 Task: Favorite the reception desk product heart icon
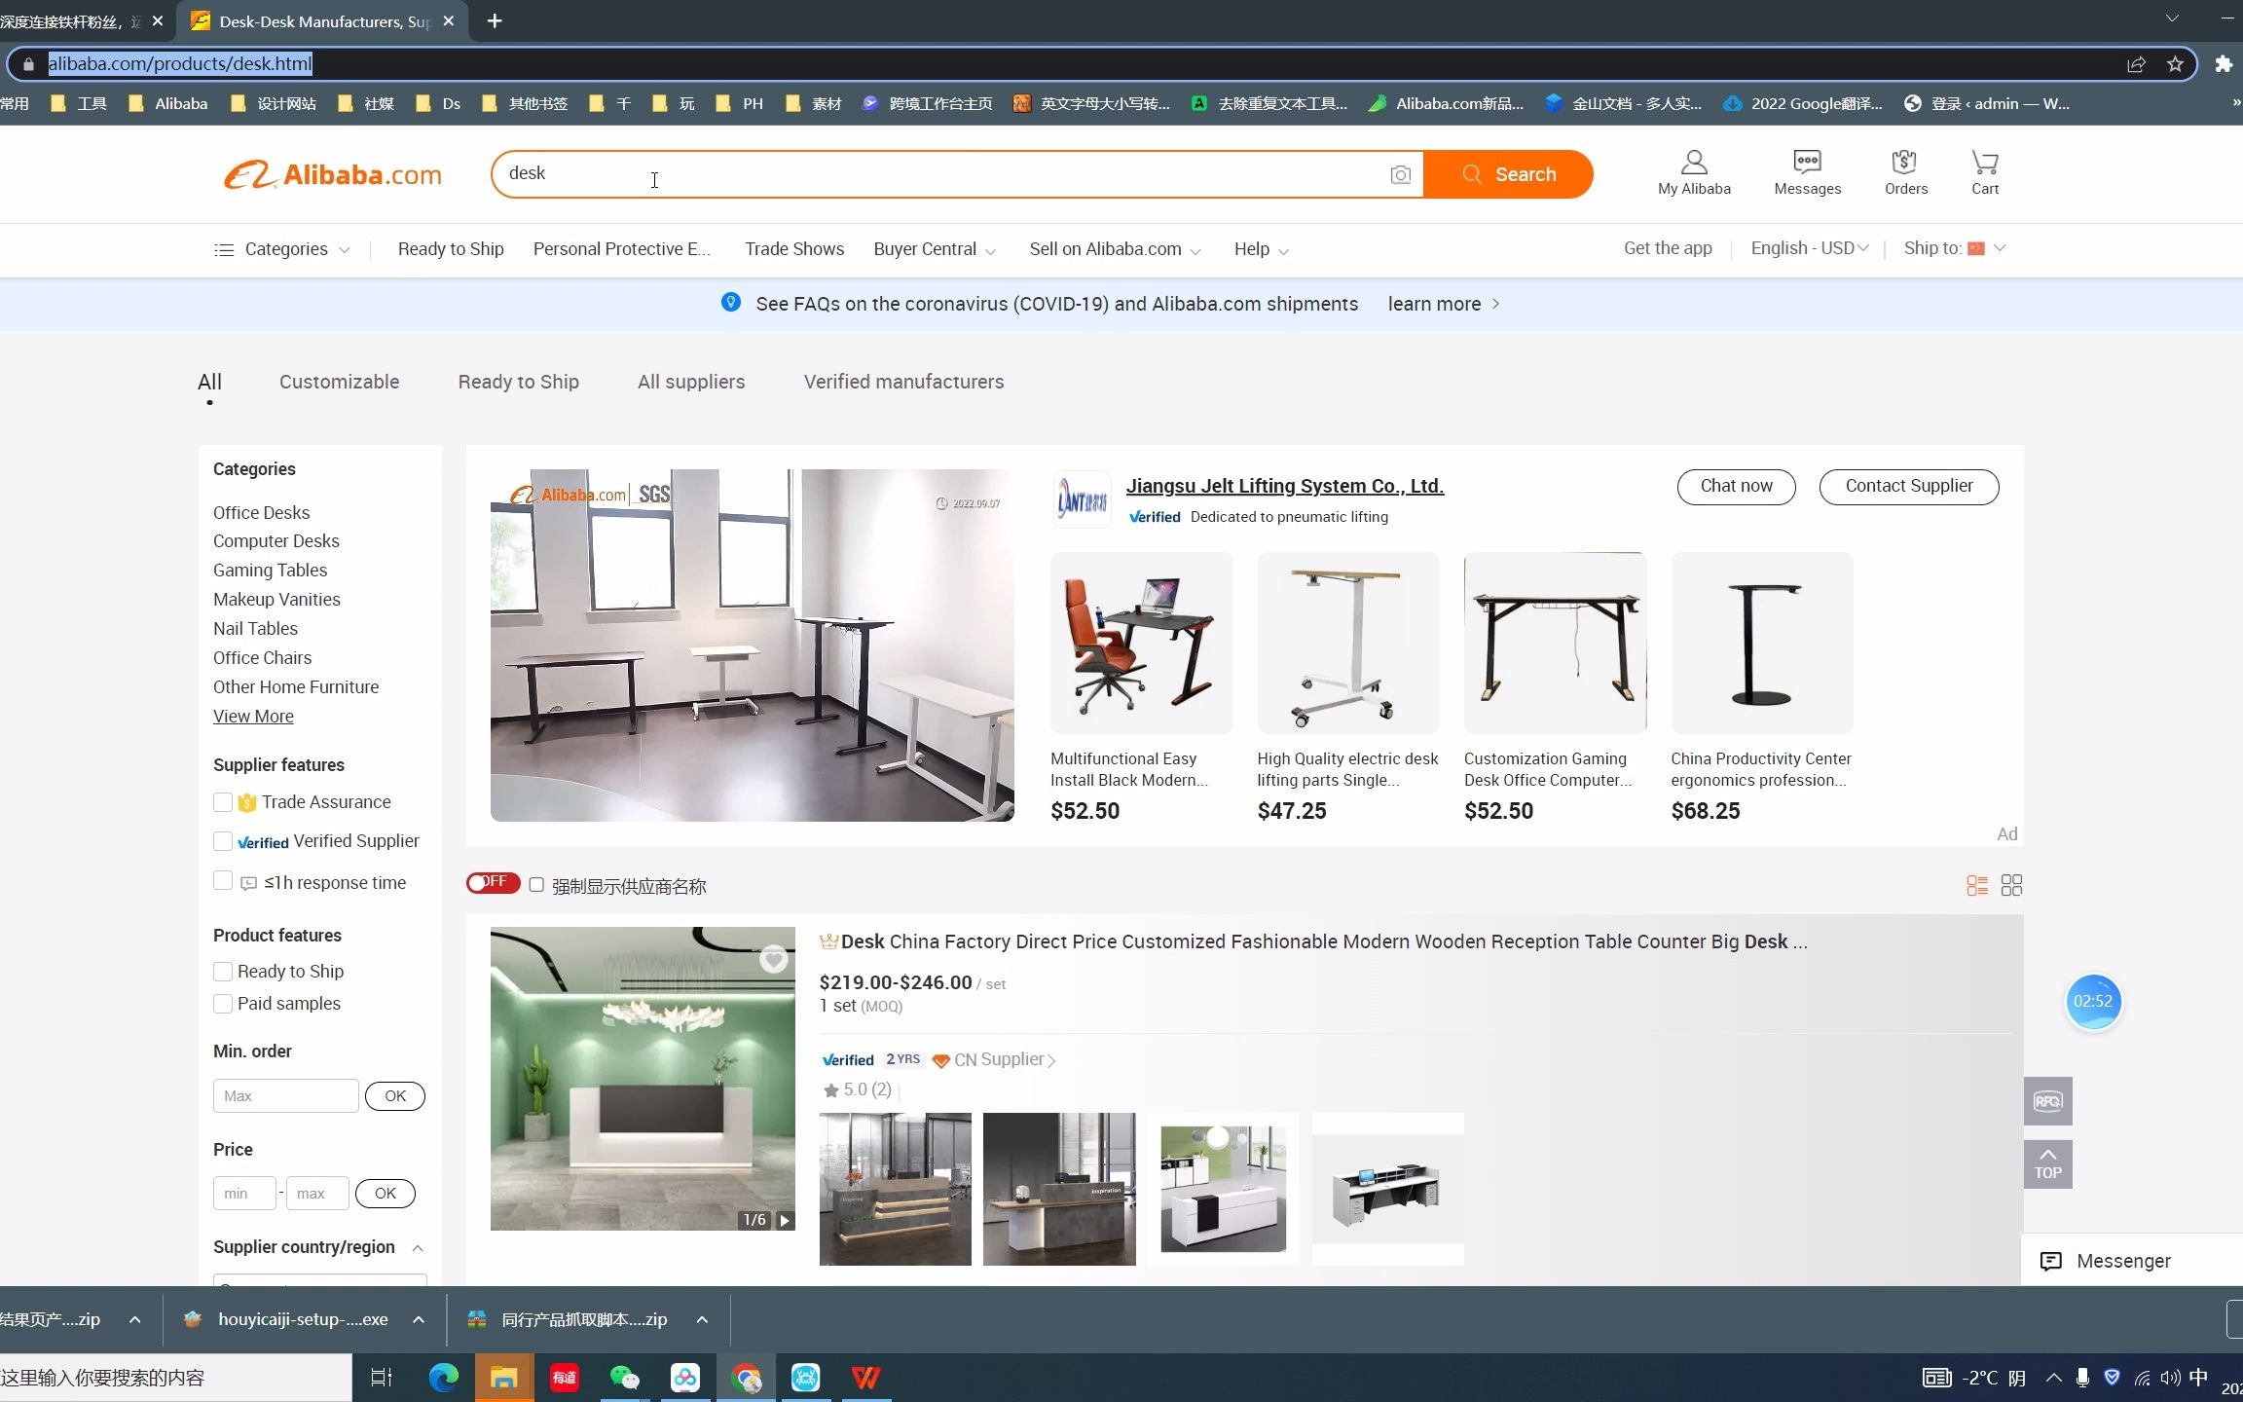773,959
